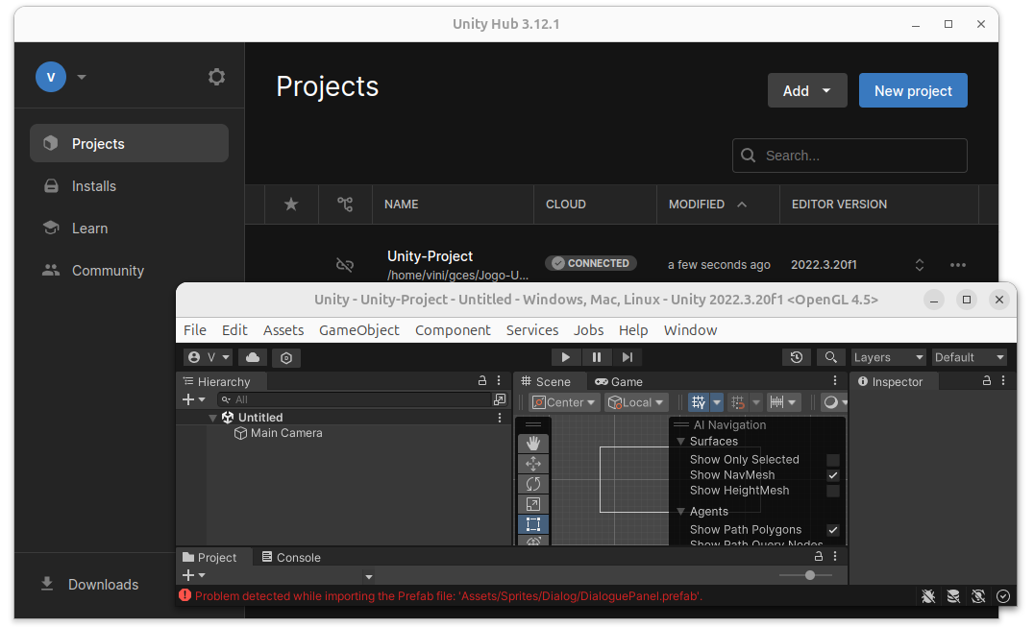Click the New project button

pyautogui.click(x=913, y=90)
